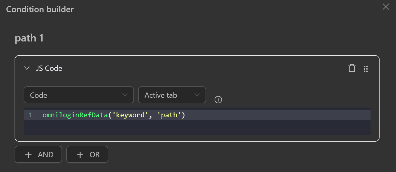Open the Active tab dropdown
This screenshot has width=396, height=172.
coord(172,95)
